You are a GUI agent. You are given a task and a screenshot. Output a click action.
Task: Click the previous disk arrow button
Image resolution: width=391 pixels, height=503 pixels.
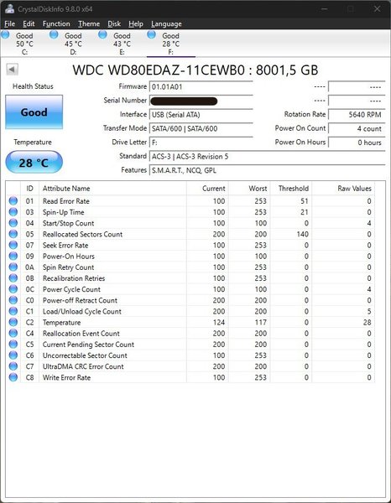coord(13,70)
